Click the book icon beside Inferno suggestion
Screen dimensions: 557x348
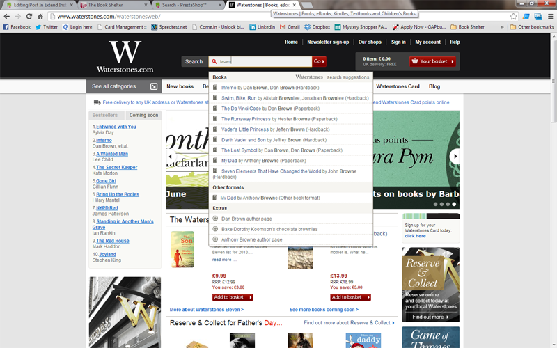point(215,88)
